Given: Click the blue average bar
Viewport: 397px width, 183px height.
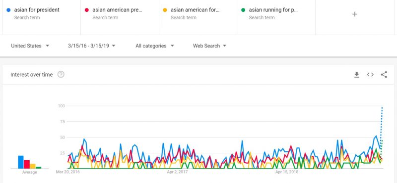Looking at the screenshot, I should 21,162.
